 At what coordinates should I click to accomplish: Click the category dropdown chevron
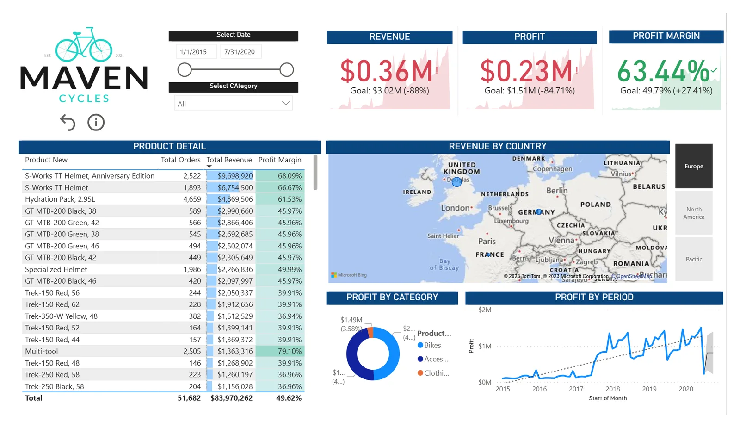click(x=286, y=103)
